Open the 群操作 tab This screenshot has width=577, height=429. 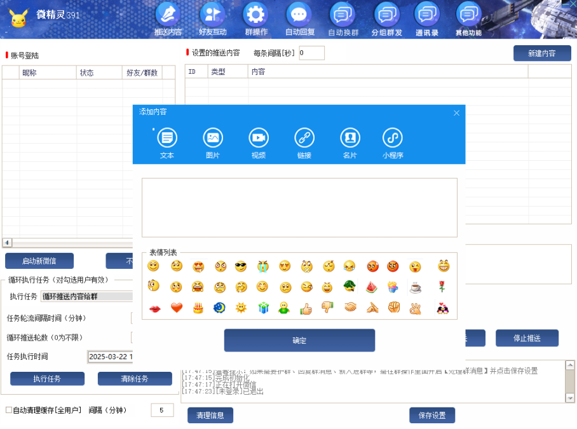(256, 20)
